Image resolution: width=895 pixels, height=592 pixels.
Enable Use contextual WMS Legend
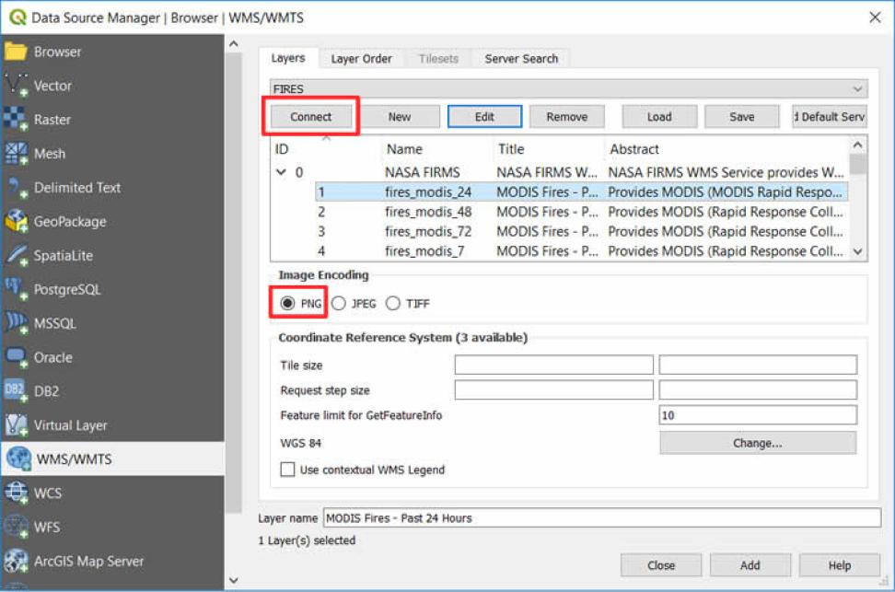[287, 470]
